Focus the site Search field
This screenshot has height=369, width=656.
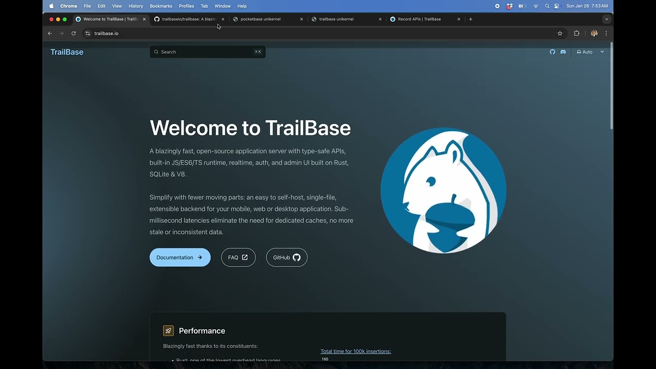click(208, 52)
